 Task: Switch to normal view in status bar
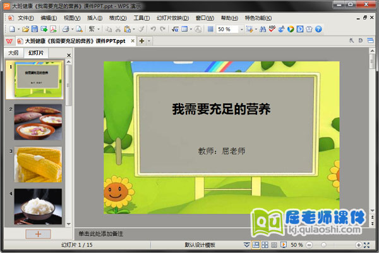256,245
